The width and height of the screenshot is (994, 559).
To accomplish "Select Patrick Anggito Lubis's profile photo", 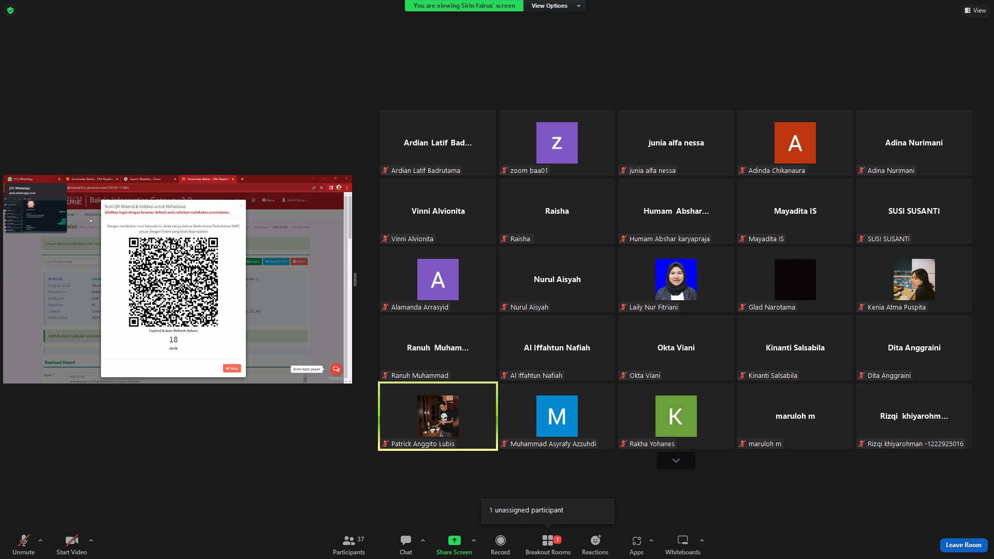I will [x=437, y=416].
